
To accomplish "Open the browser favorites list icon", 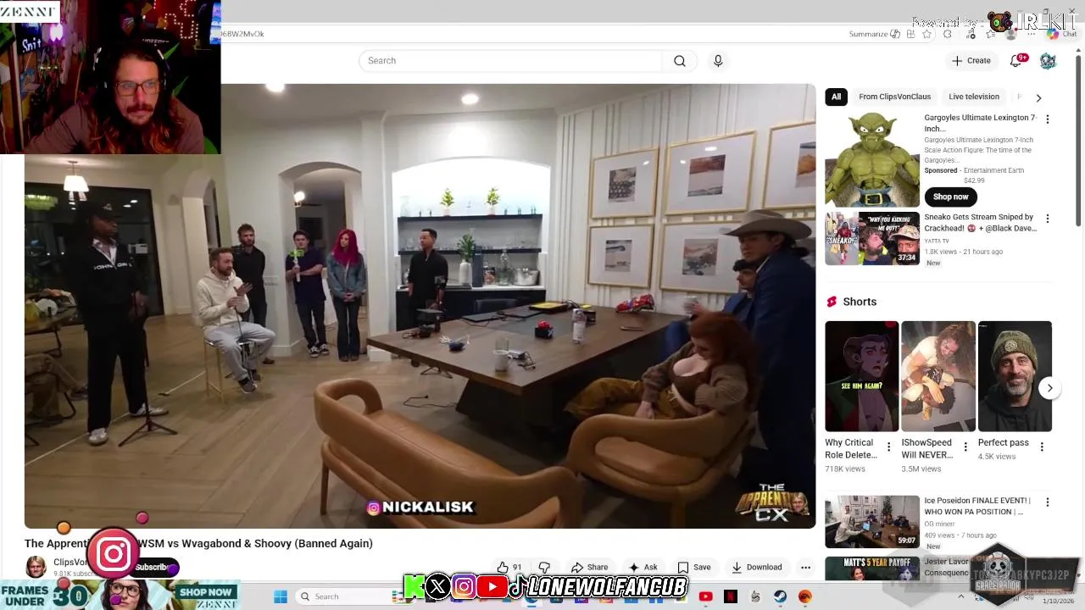I will (991, 35).
